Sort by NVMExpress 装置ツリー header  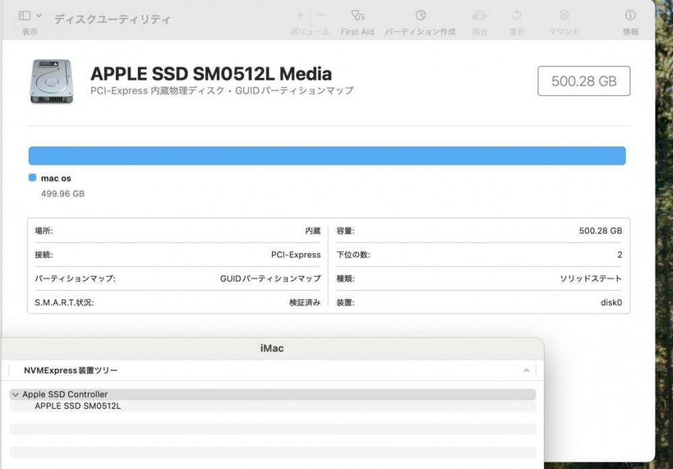pos(71,370)
